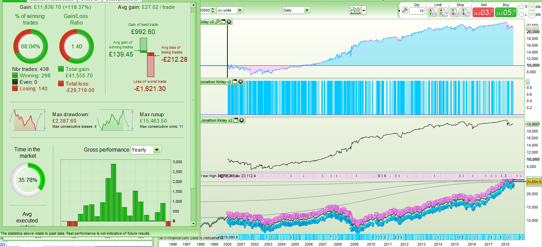Close the black line indicator panel
The width and height of the screenshot is (542, 247).
coord(241,120)
